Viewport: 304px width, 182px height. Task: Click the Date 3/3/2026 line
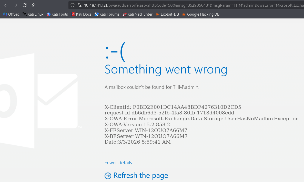138,142
